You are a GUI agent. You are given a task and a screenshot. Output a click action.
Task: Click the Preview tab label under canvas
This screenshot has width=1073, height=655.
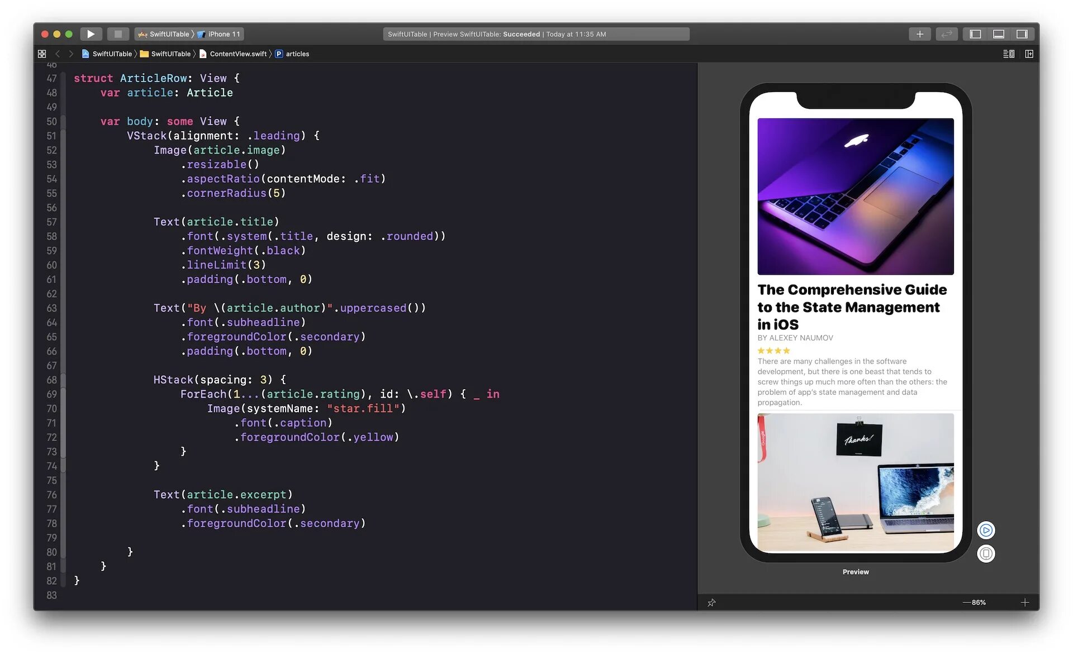(856, 571)
